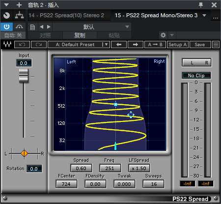This screenshot has width=221, height=204.
Task: Expand the plugin tab list arrow
Action: (x=204, y=15)
